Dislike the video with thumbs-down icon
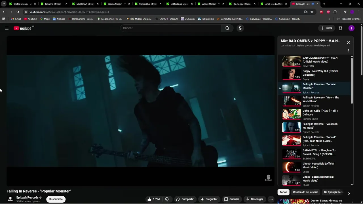Image resolution: width=363 pixels, height=204 pixels. click(167, 199)
